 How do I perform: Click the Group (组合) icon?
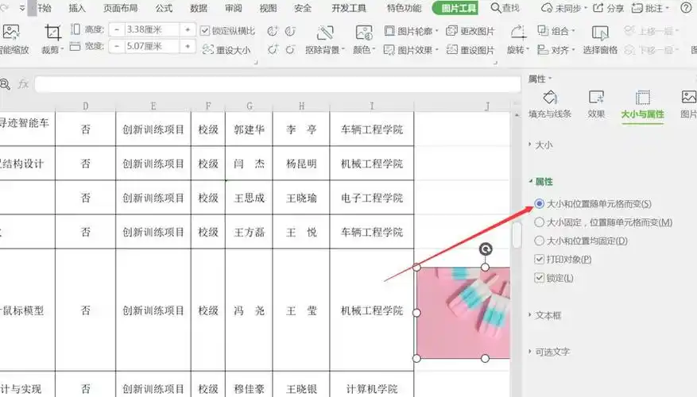pos(543,30)
